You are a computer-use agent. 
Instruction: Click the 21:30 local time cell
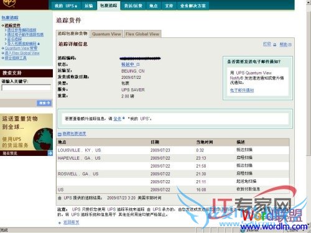(201, 174)
